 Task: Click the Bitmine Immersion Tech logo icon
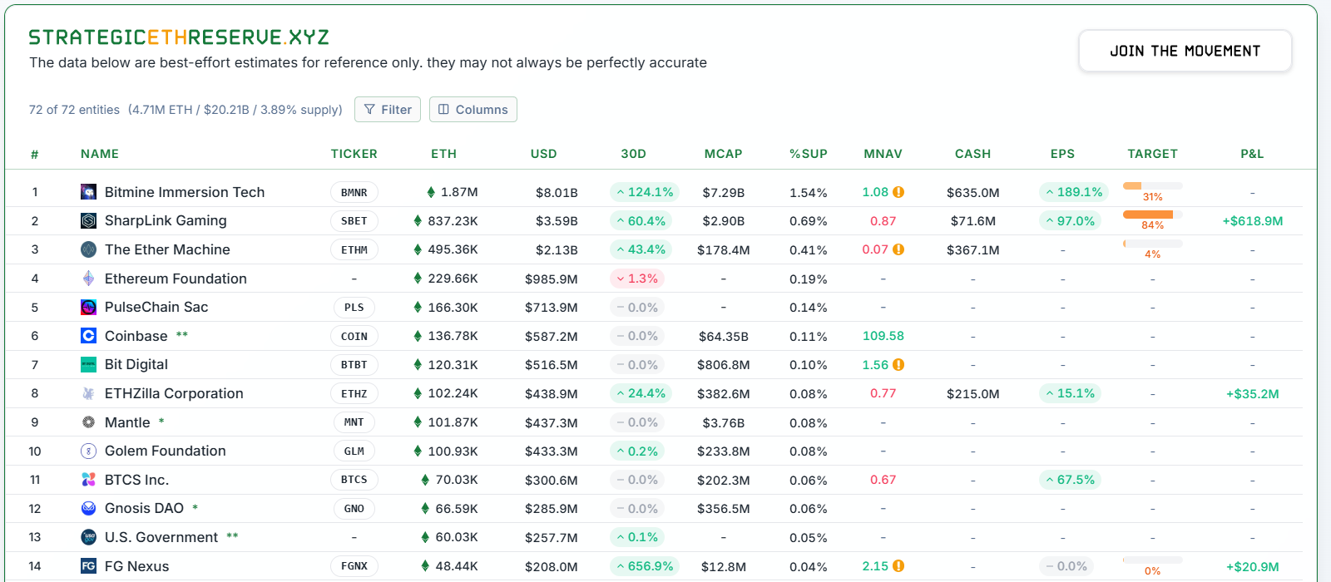(x=88, y=192)
